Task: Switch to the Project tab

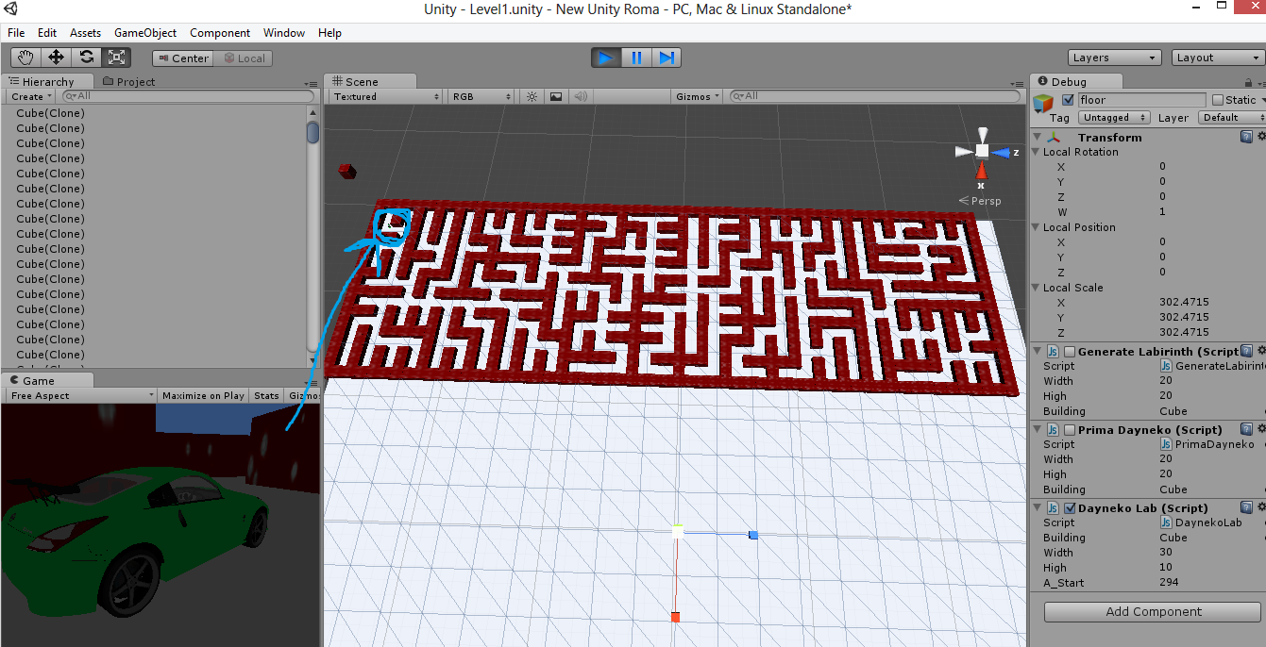Action: [x=129, y=82]
